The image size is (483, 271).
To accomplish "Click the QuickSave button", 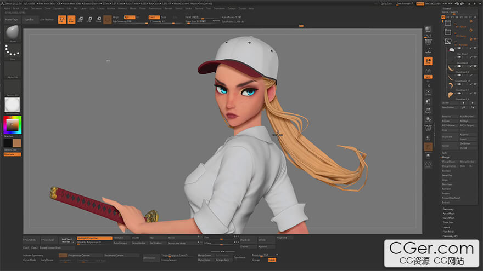I will tap(386, 4).
